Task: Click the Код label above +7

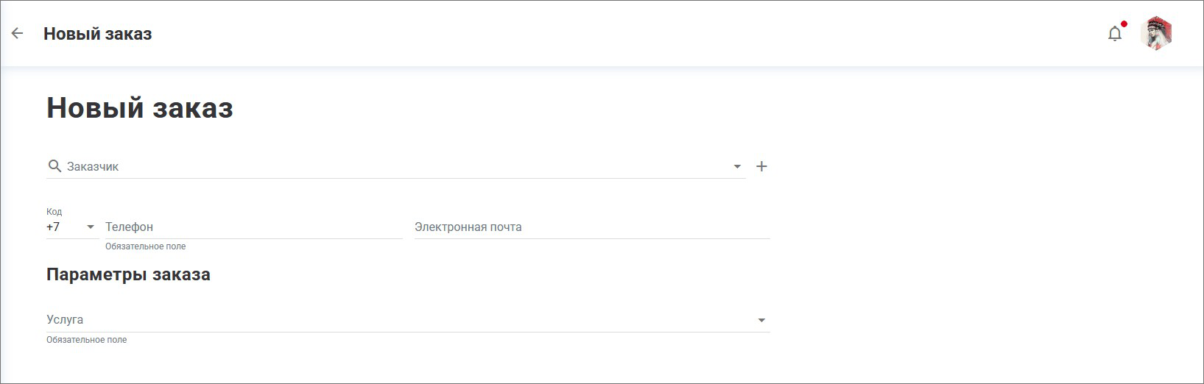Action: click(x=54, y=212)
